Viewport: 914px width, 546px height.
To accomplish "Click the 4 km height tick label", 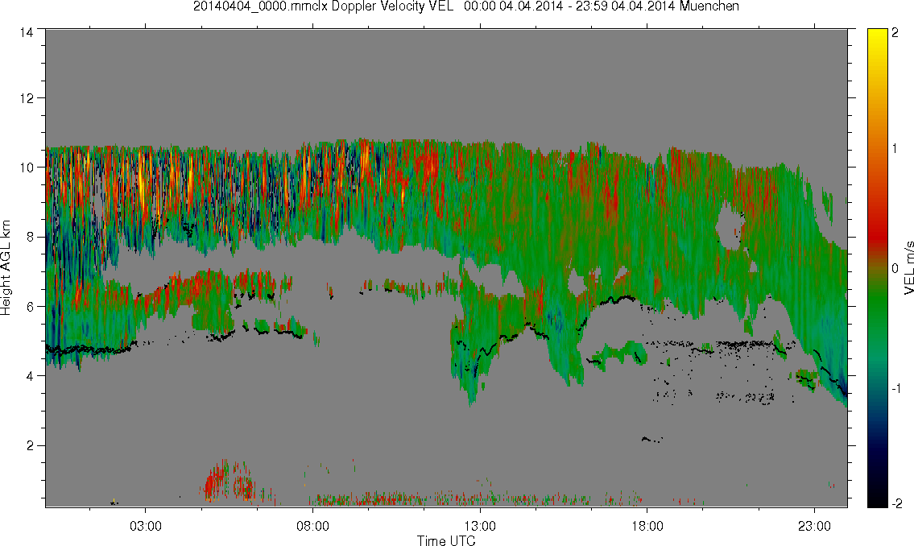I will click(x=31, y=376).
